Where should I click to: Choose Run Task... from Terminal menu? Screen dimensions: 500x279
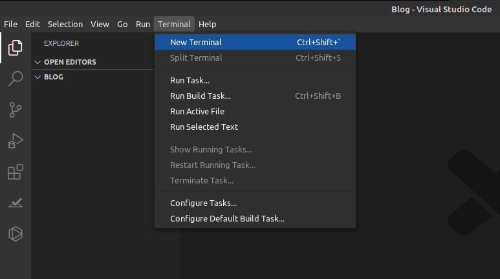(255, 80)
